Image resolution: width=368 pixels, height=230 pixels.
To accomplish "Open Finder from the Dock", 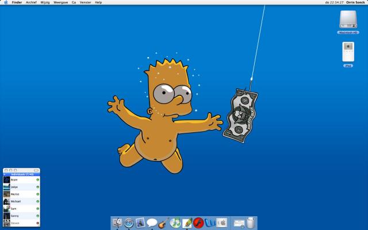I will pyautogui.click(x=117, y=223).
